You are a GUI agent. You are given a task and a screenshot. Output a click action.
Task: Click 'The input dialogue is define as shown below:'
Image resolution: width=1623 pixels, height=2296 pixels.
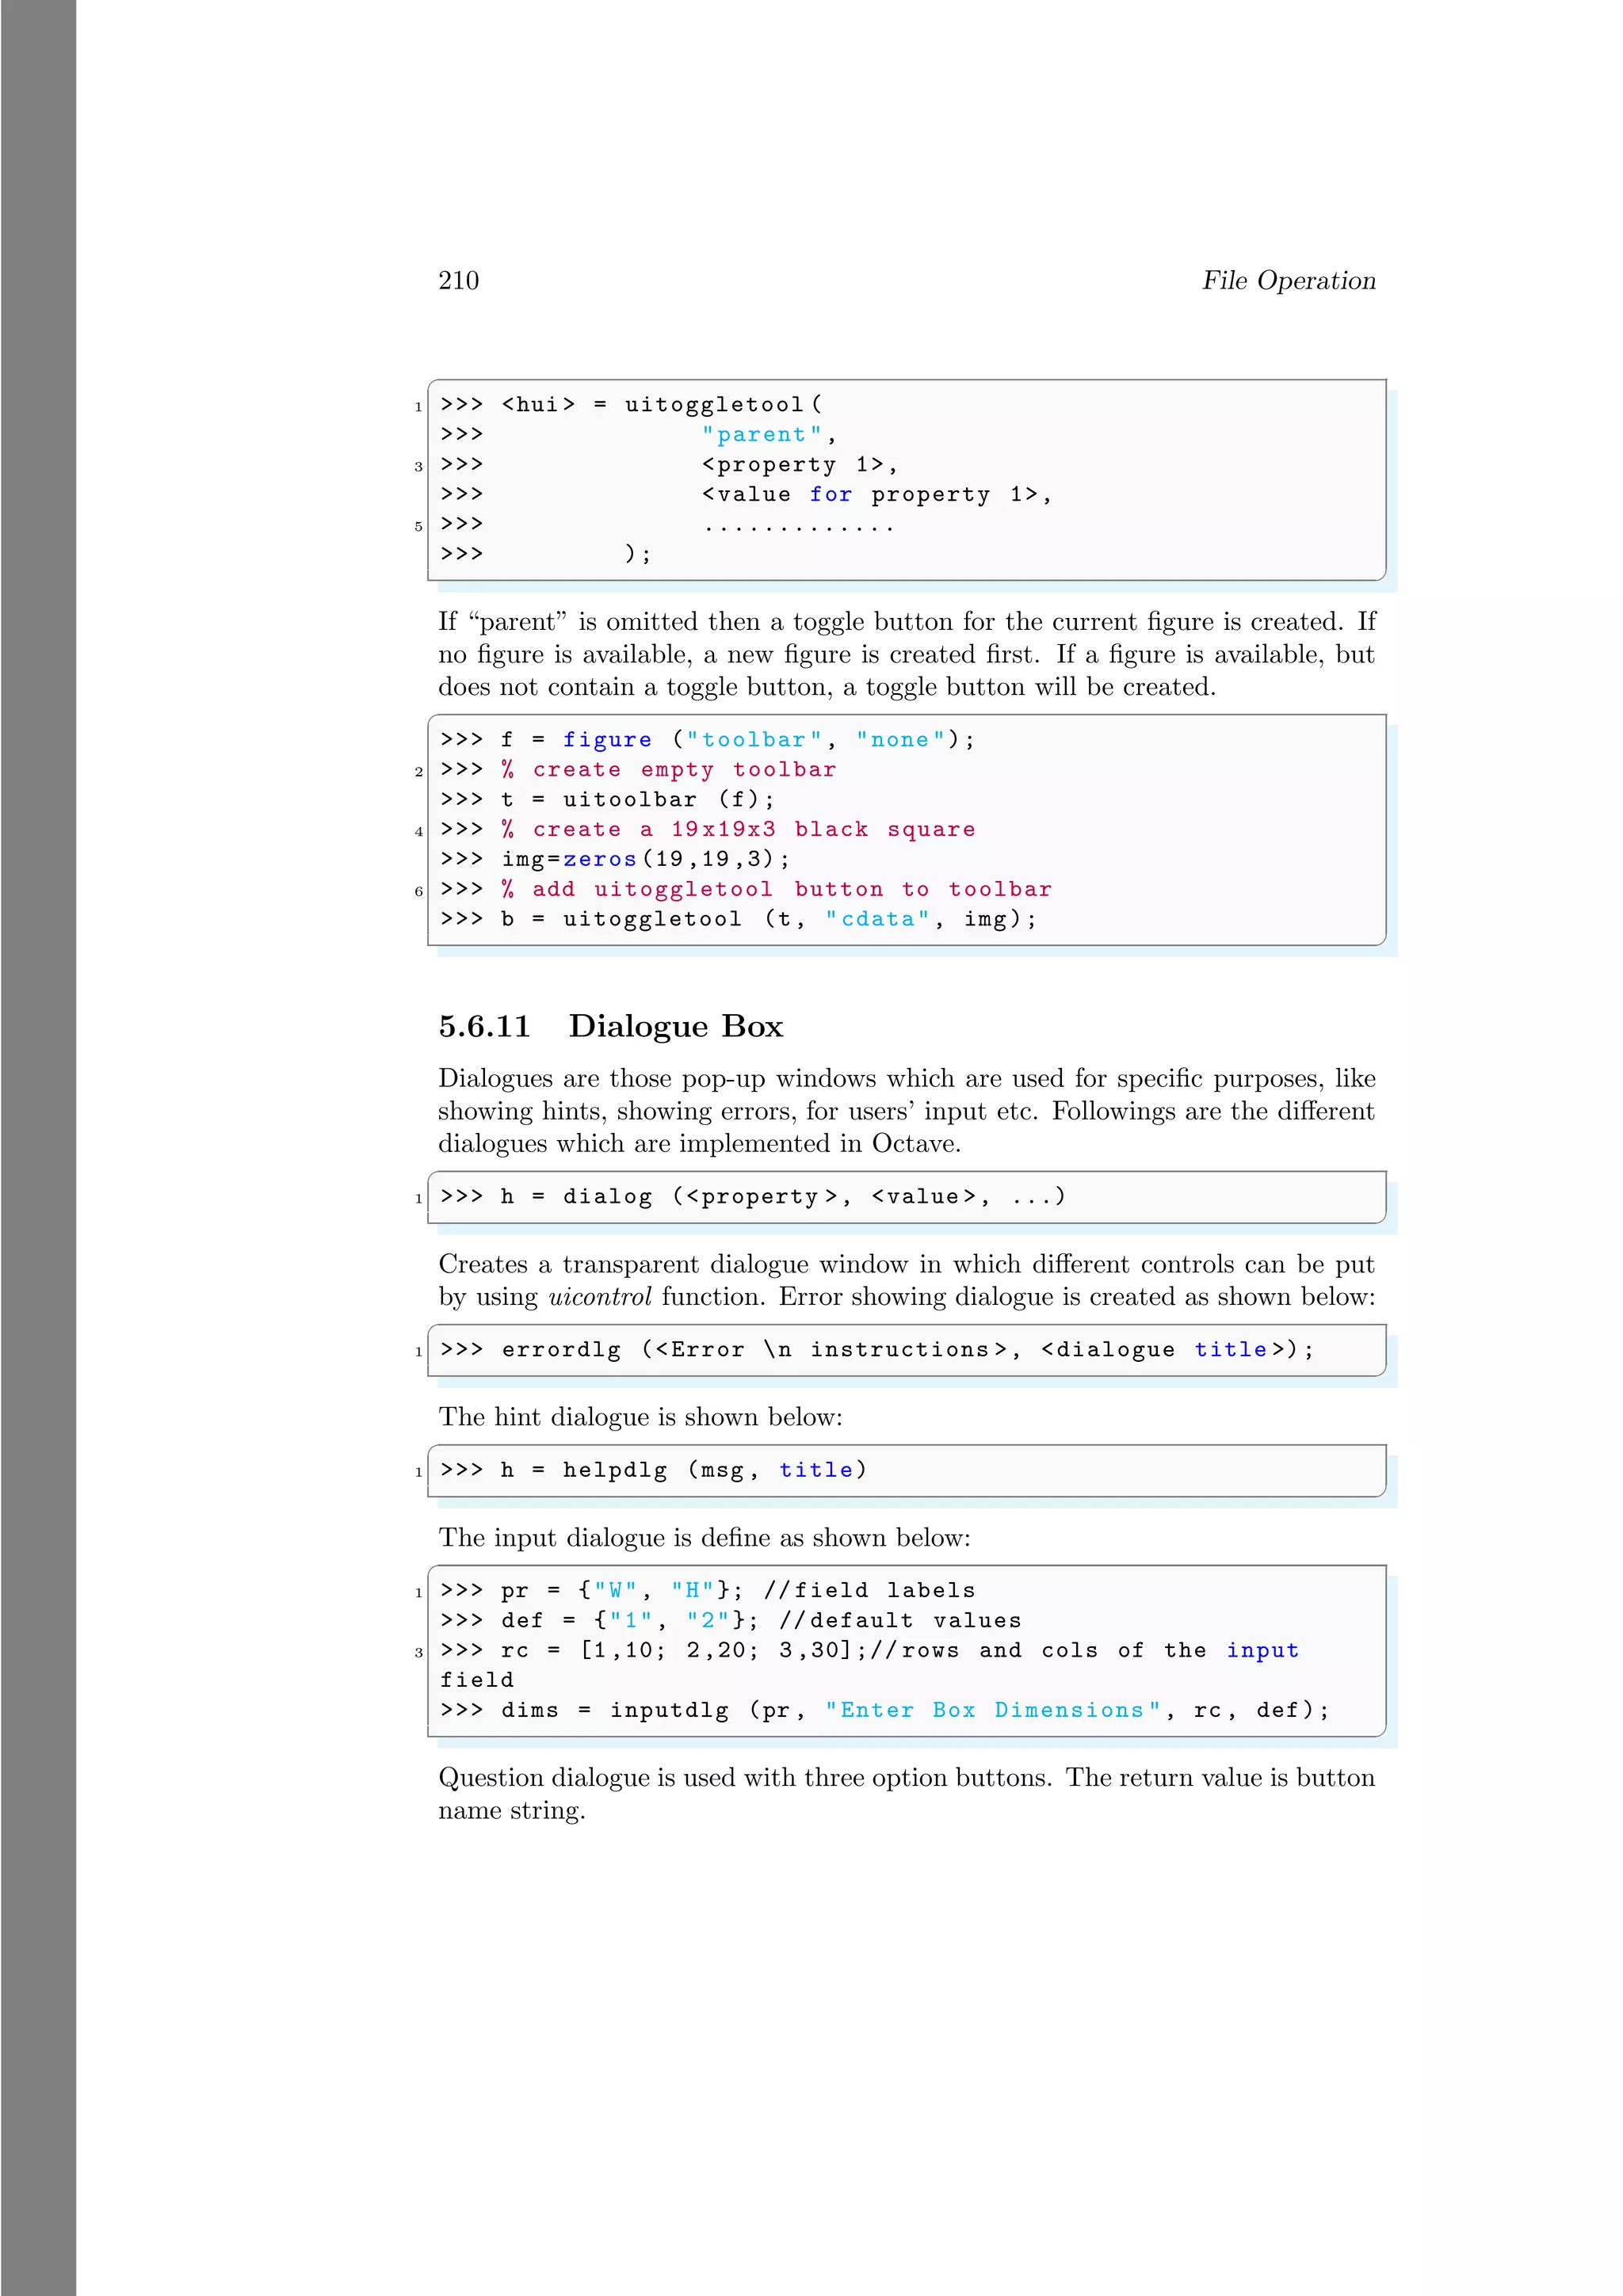point(704,1539)
